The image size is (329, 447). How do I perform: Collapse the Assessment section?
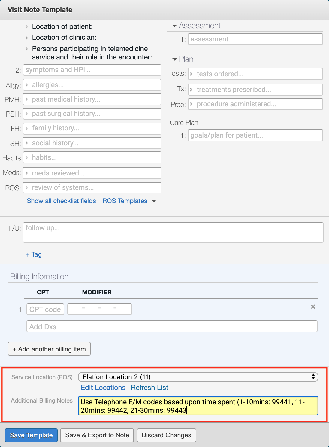click(x=174, y=26)
